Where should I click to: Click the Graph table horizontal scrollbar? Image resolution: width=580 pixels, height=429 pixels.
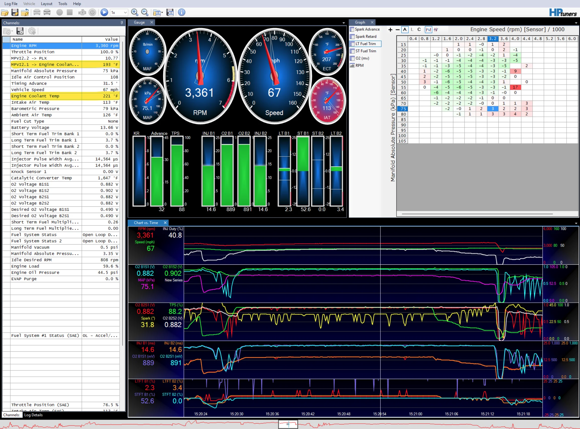[477, 214]
